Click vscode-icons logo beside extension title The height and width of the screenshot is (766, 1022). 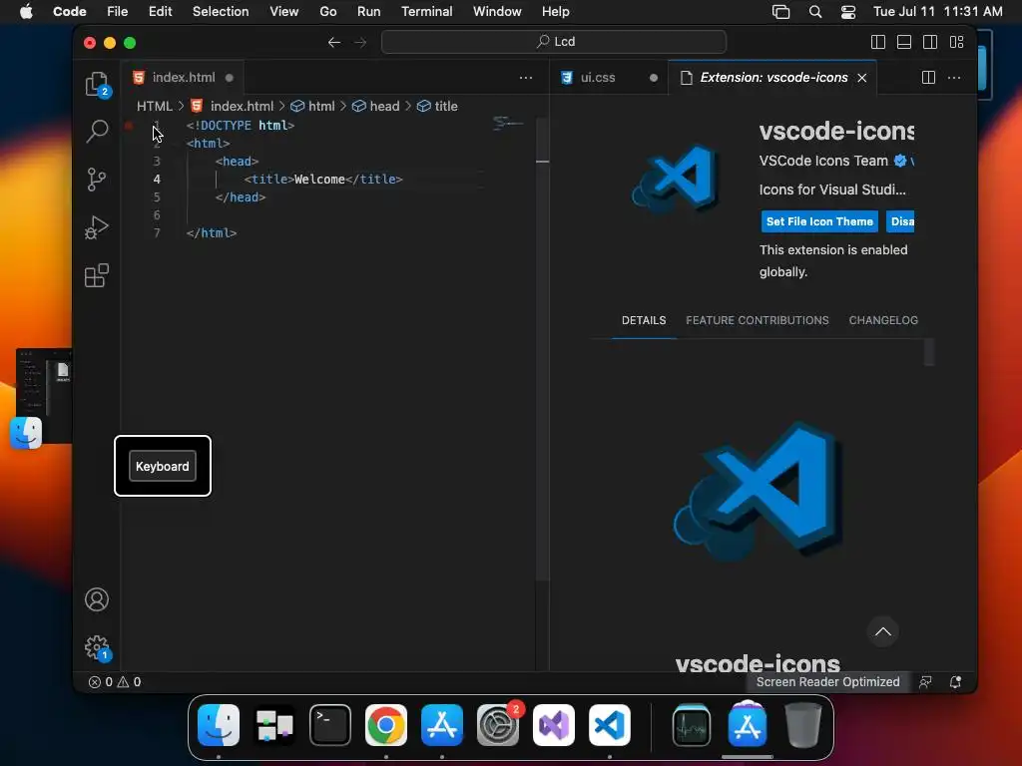pos(676,178)
